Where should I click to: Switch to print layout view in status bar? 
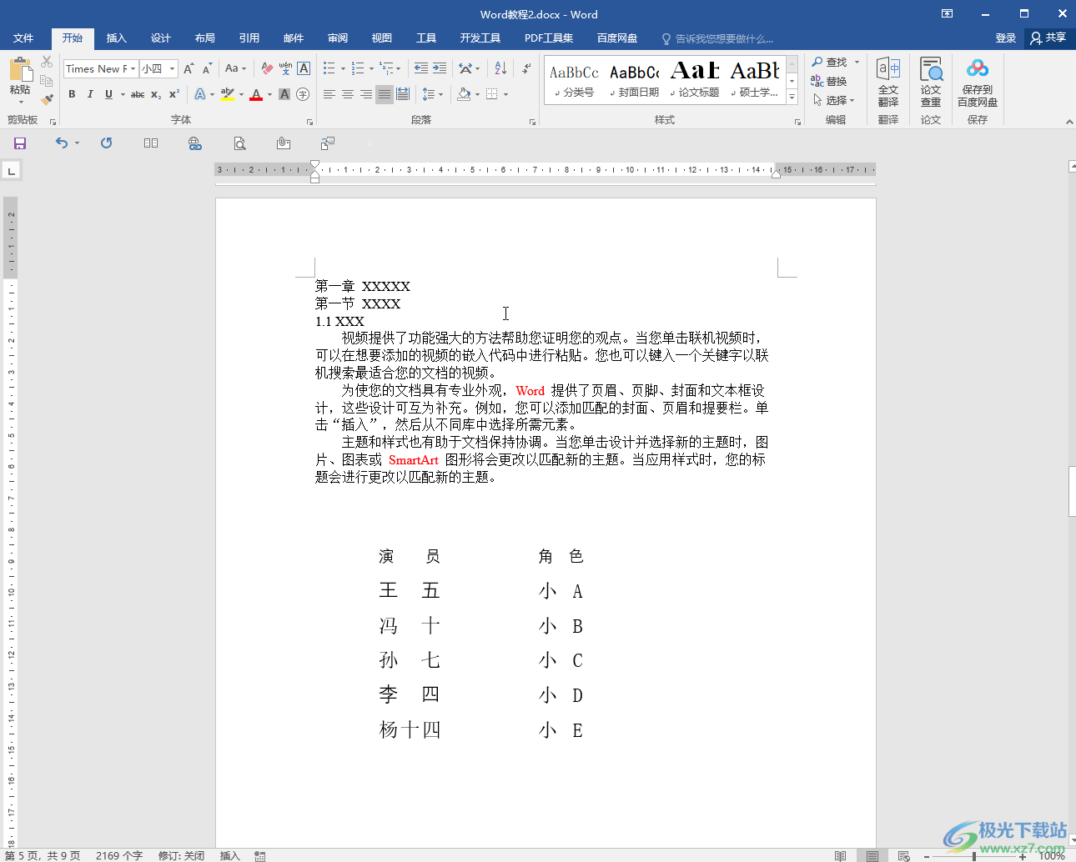pos(872,855)
